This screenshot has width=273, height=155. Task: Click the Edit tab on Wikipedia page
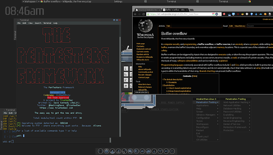[x=231, y=26]
